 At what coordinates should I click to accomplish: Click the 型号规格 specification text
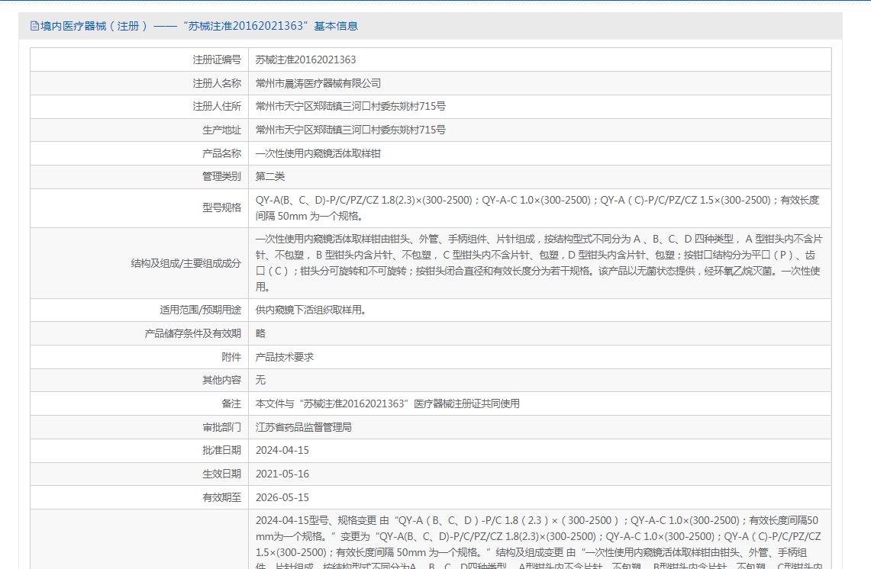point(537,208)
